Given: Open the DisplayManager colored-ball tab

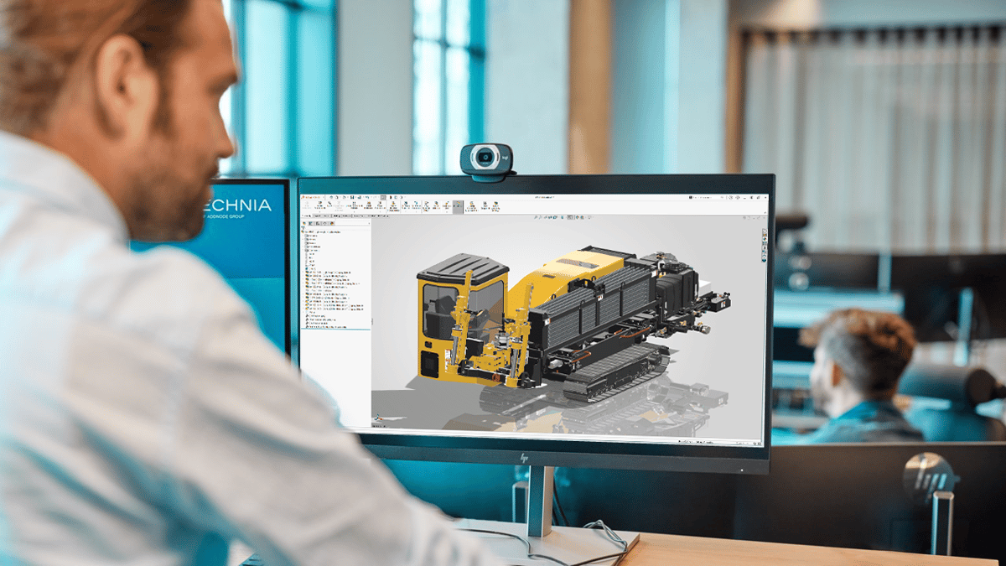Looking at the screenshot, I should [332, 224].
